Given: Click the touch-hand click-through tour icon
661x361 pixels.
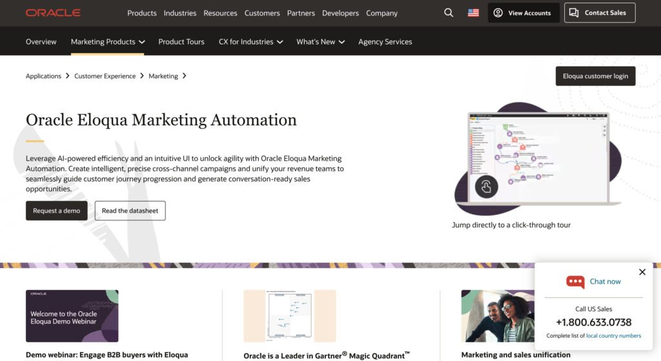Looking at the screenshot, I should coord(486,187).
